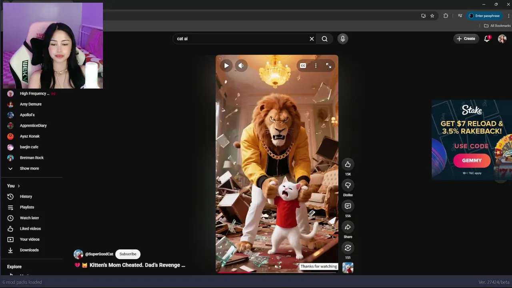Click the Stake logo in the ad

coord(472,110)
